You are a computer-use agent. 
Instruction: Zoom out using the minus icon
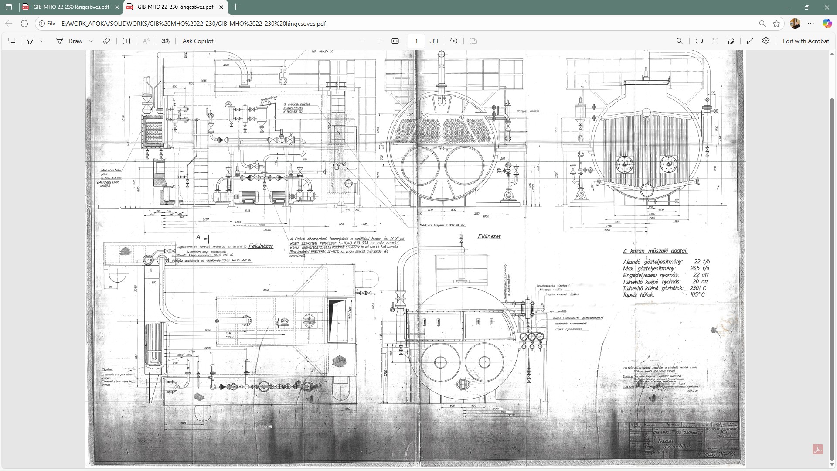(x=364, y=41)
